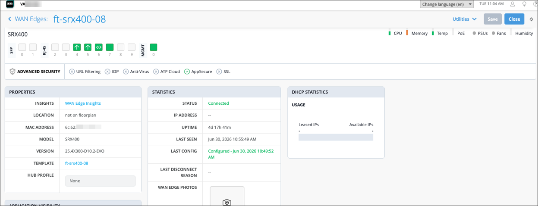Click the Connected status text

tap(218, 103)
